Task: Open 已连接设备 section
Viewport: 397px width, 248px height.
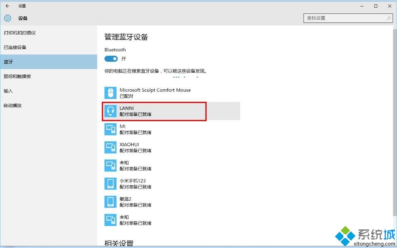Action: coord(49,47)
